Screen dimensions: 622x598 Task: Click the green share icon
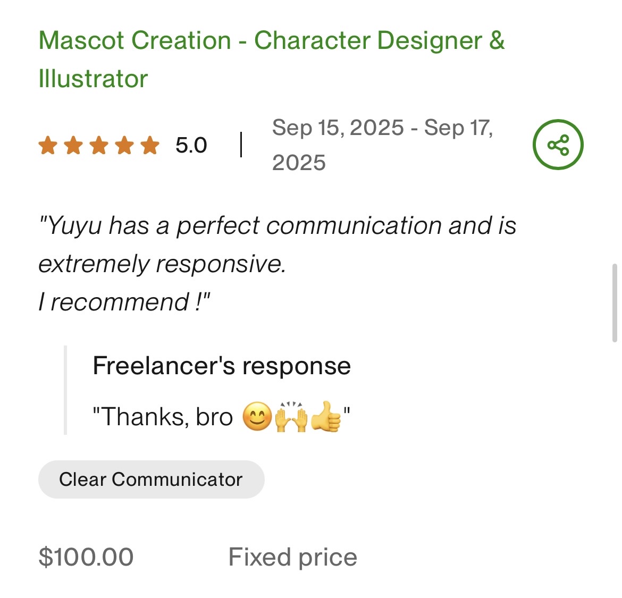558,145
